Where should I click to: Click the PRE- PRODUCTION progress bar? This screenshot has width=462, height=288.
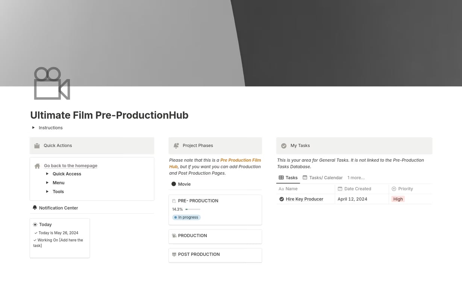(x=193, y=209)
